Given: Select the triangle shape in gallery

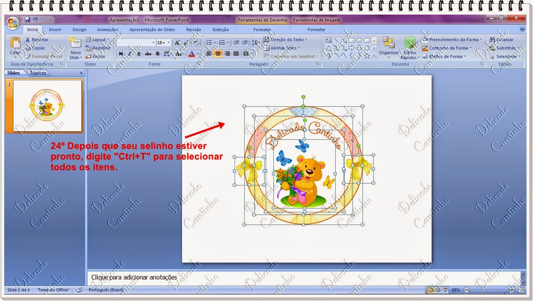Looking at the screenshot, I should pyautogui.click(x=328, y=48).
